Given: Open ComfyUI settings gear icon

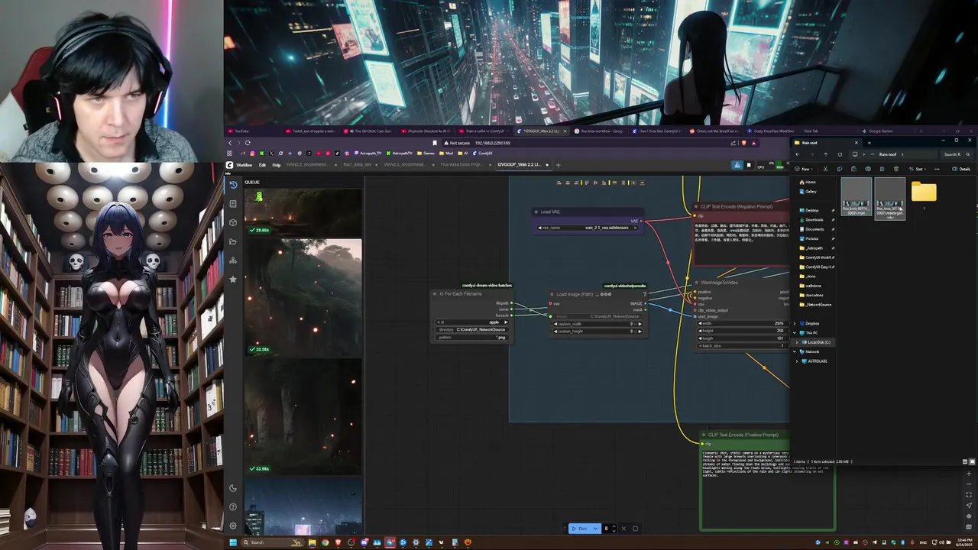Looking at the screenshot, I should pos(233,526).
